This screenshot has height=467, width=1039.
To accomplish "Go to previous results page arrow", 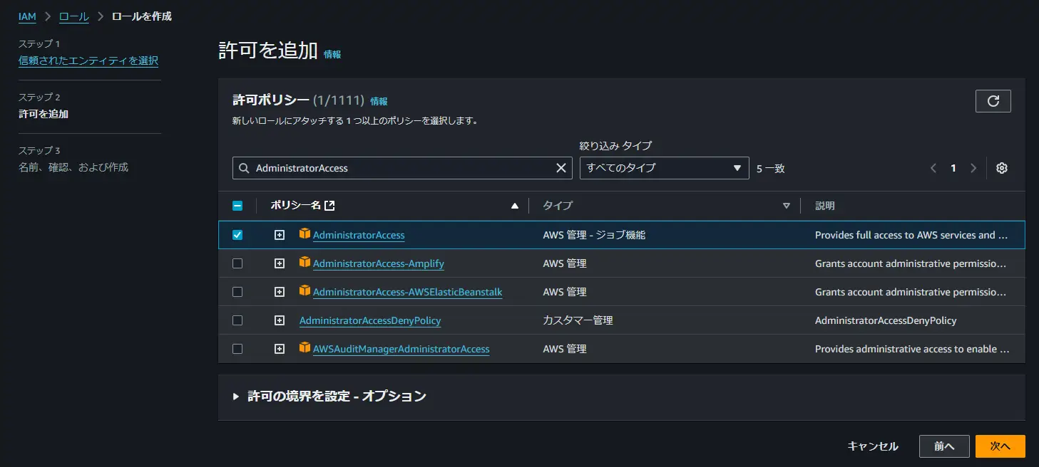I will click(x=933, y=168).
